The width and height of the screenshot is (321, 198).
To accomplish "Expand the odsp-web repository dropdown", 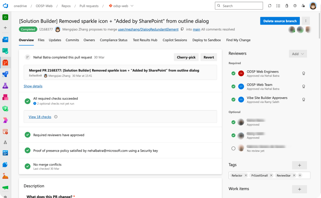I will (132, 6).
